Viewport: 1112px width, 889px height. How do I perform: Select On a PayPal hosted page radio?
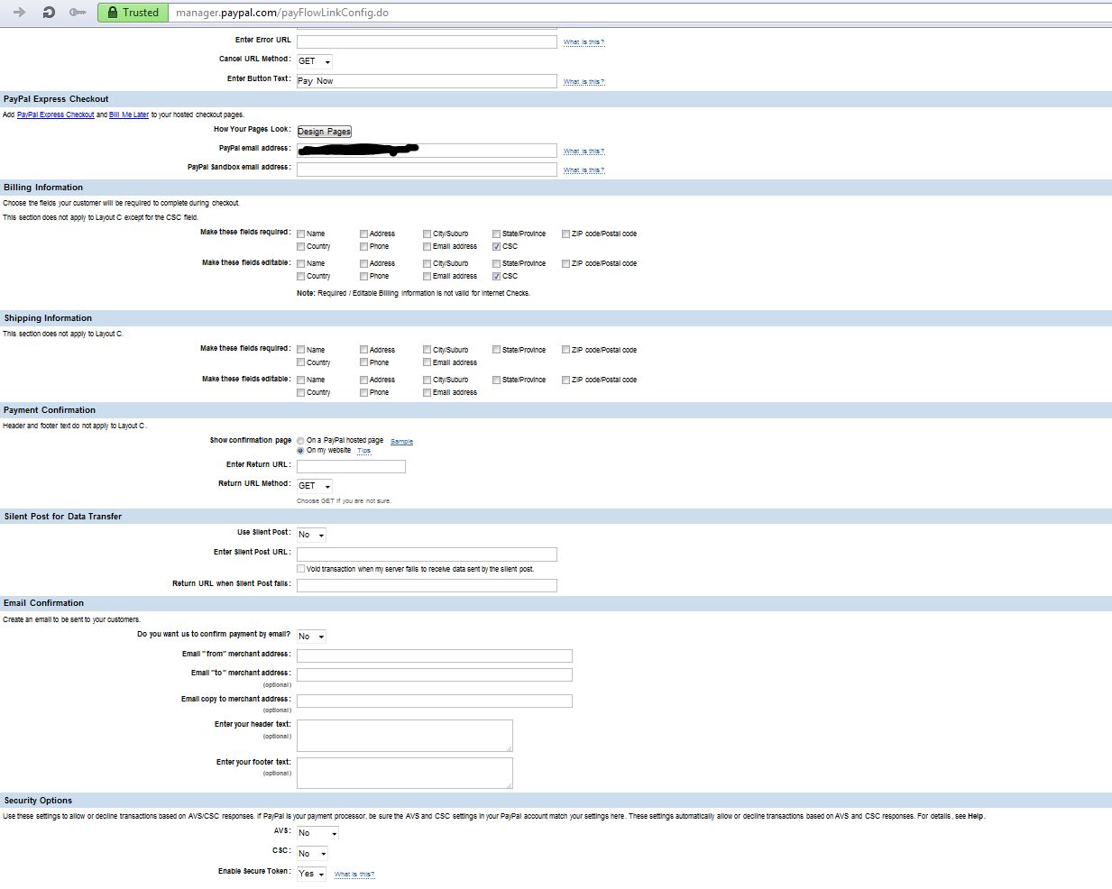[301, 440]
